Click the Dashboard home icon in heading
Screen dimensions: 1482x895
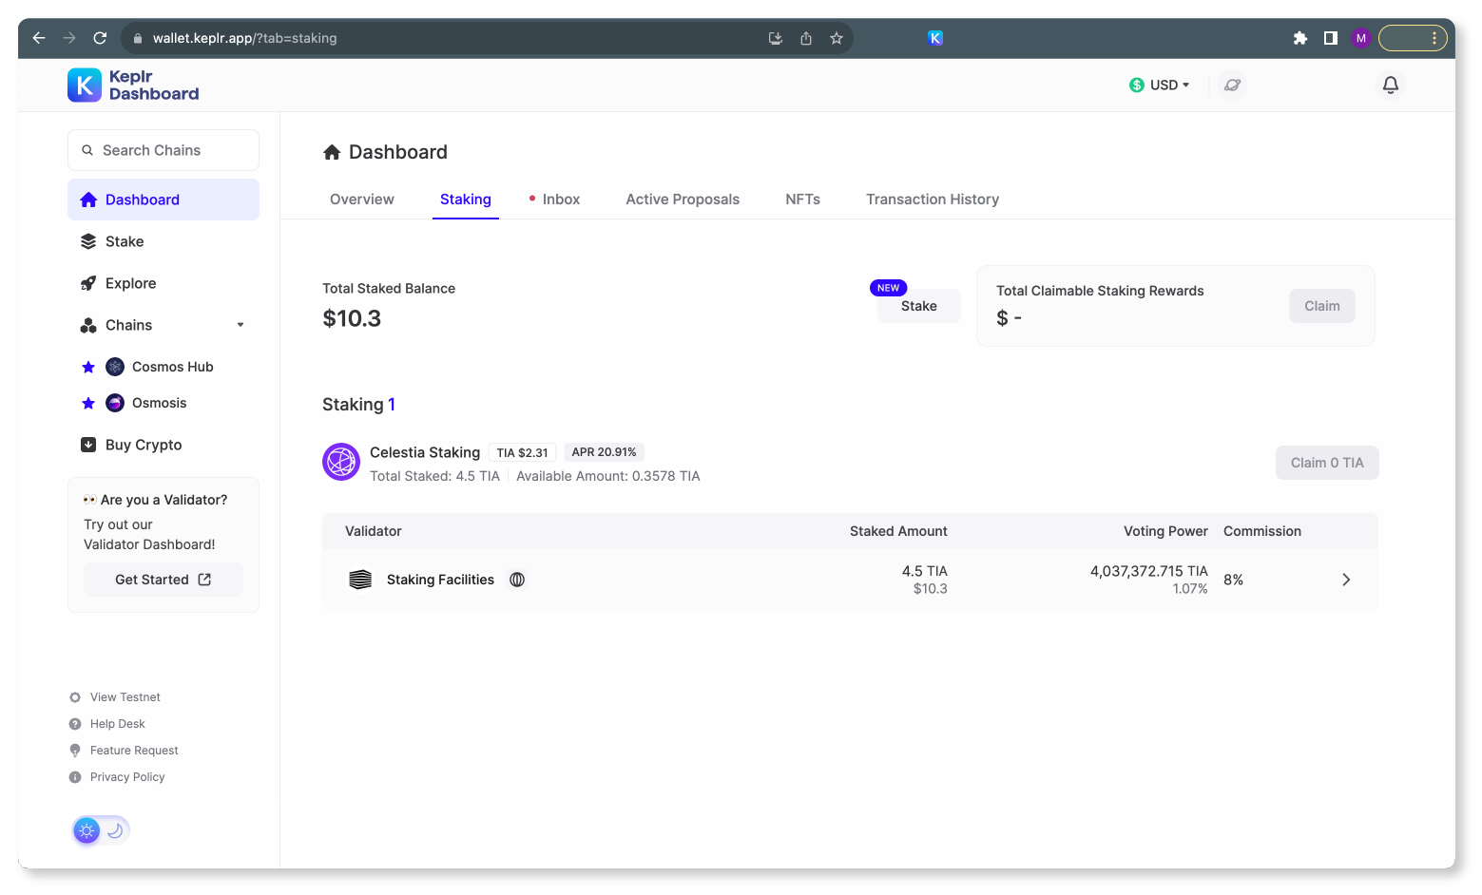point(332,152)
